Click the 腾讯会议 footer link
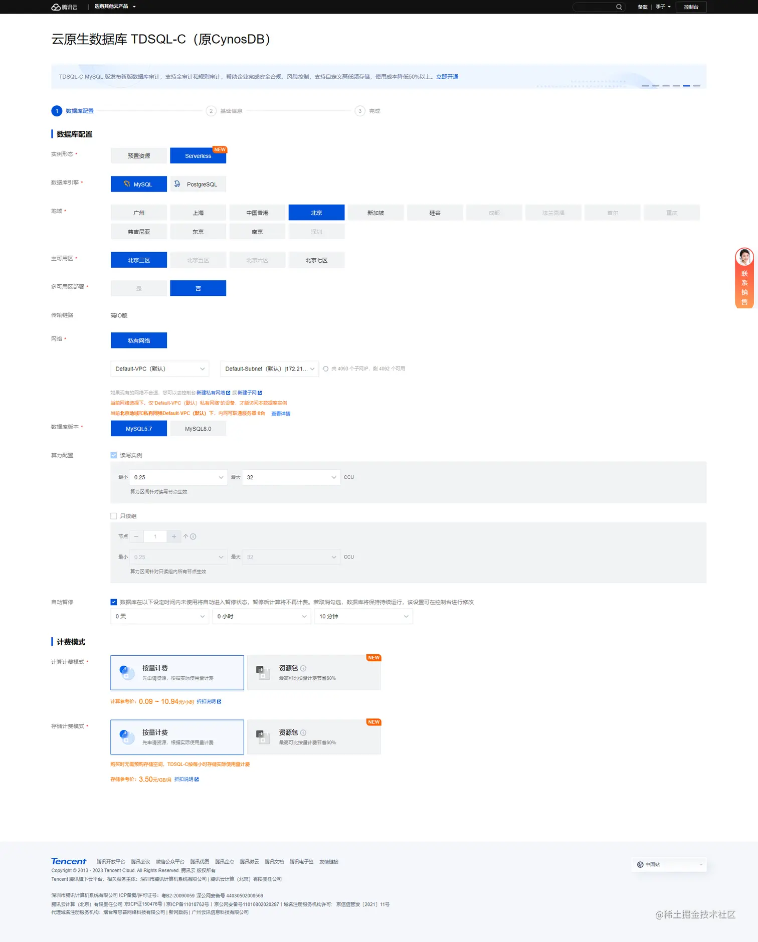Image resolution: width=758 pixels, height=942 pixels. point(140,862)
